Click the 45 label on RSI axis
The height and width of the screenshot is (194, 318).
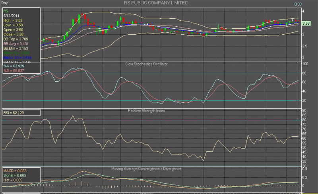point(304,152)
